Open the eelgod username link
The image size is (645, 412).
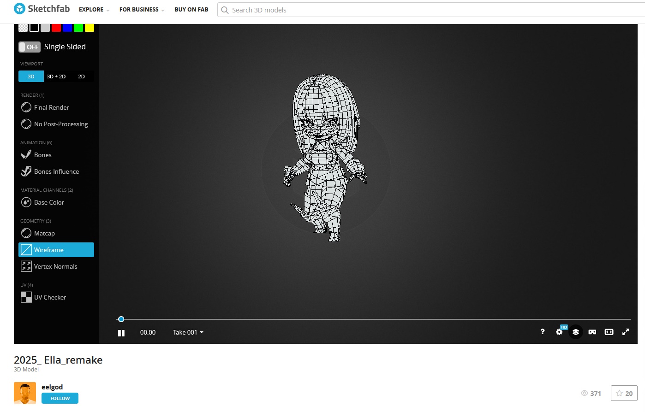click(x=52, y=387)
